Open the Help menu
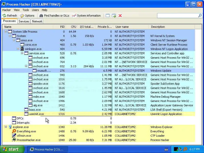The width and height of the screenshot is (204, 153). [44, 10]
